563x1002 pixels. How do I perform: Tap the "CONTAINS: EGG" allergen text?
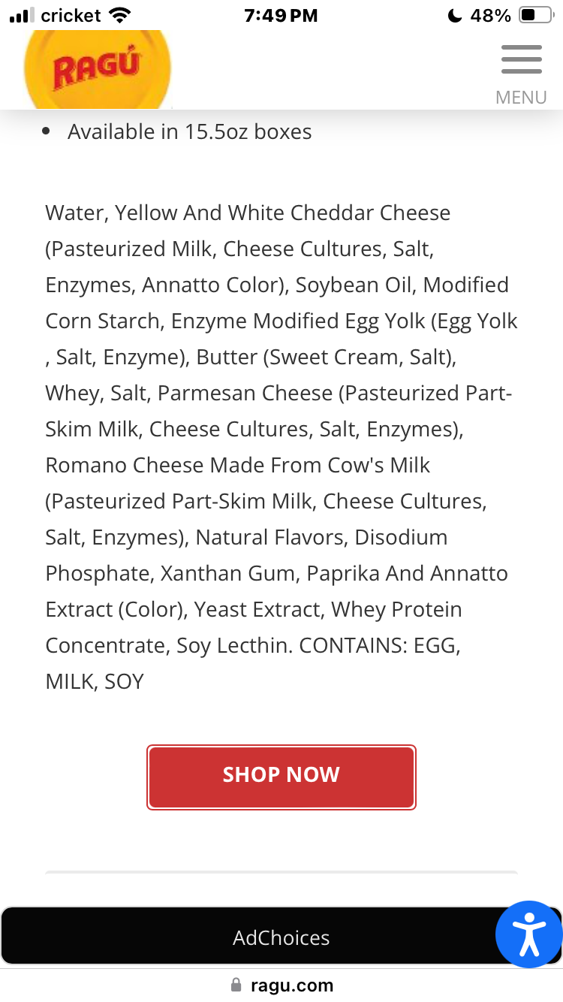(x=380, y=645)
